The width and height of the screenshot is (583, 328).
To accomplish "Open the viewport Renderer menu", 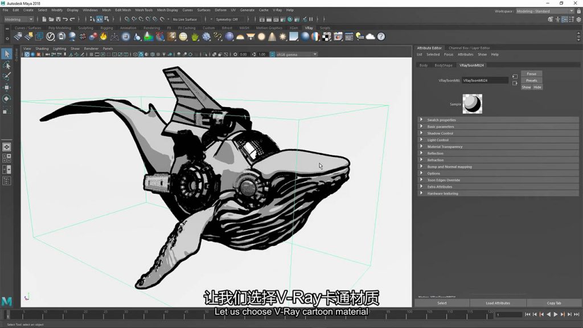I will (91, 49).
